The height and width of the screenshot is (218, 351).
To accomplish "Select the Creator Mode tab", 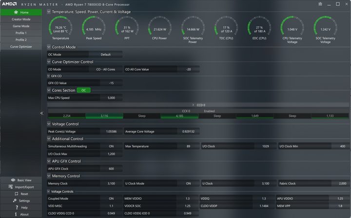I will [x=21, y=19].
